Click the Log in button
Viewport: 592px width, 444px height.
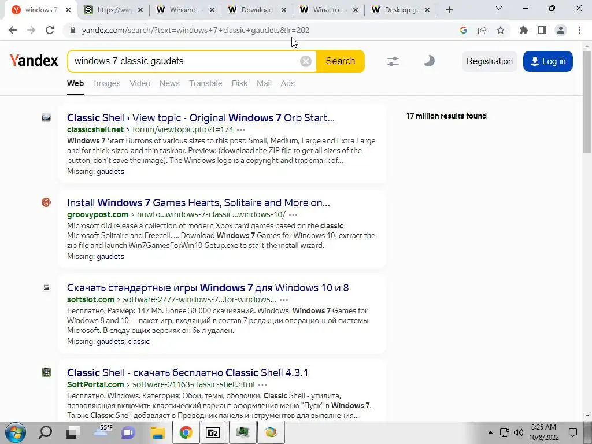(x=548, y=61)
